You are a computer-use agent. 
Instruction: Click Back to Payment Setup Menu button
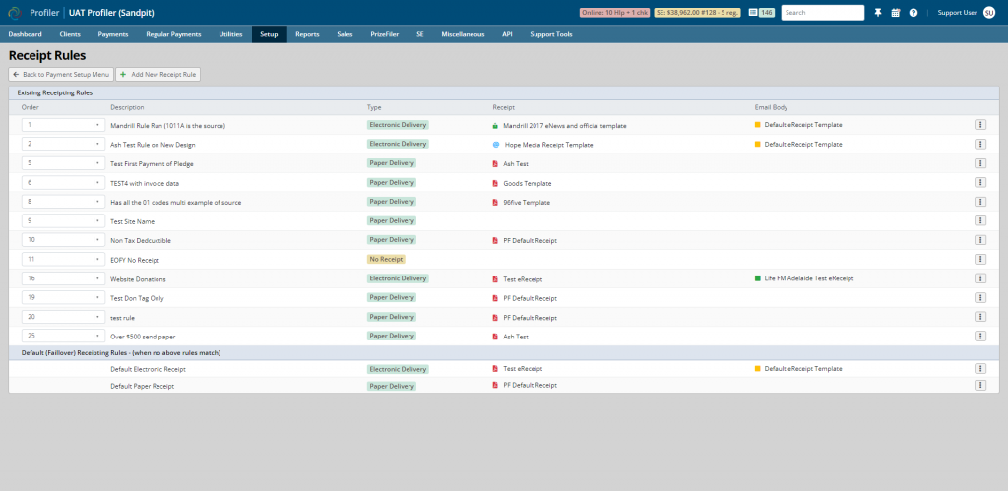click(x=61, y=75)
